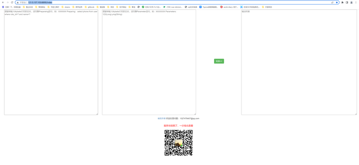Image resolution: width=359 pixels, height=165 pixels.
Task: Click the output result textarea
Action: (299, 62)
